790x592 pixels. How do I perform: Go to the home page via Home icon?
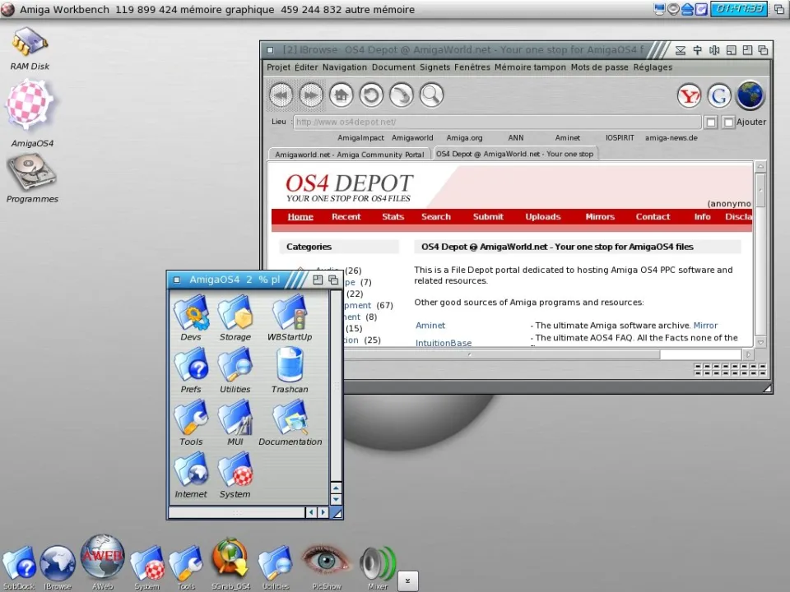point(342,95)
